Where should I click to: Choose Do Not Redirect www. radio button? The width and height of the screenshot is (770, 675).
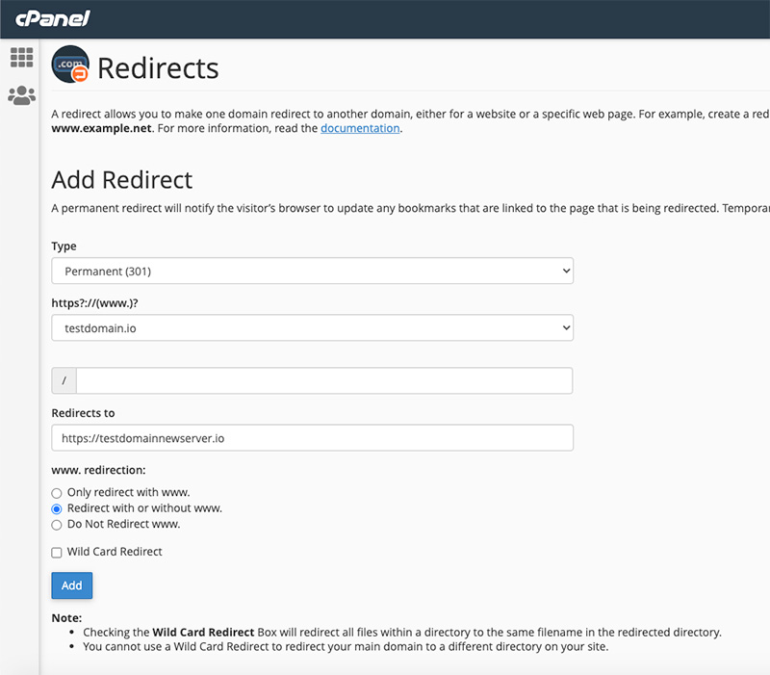[x=57, y=525]
